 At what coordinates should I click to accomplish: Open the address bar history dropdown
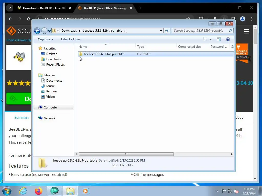161,31
